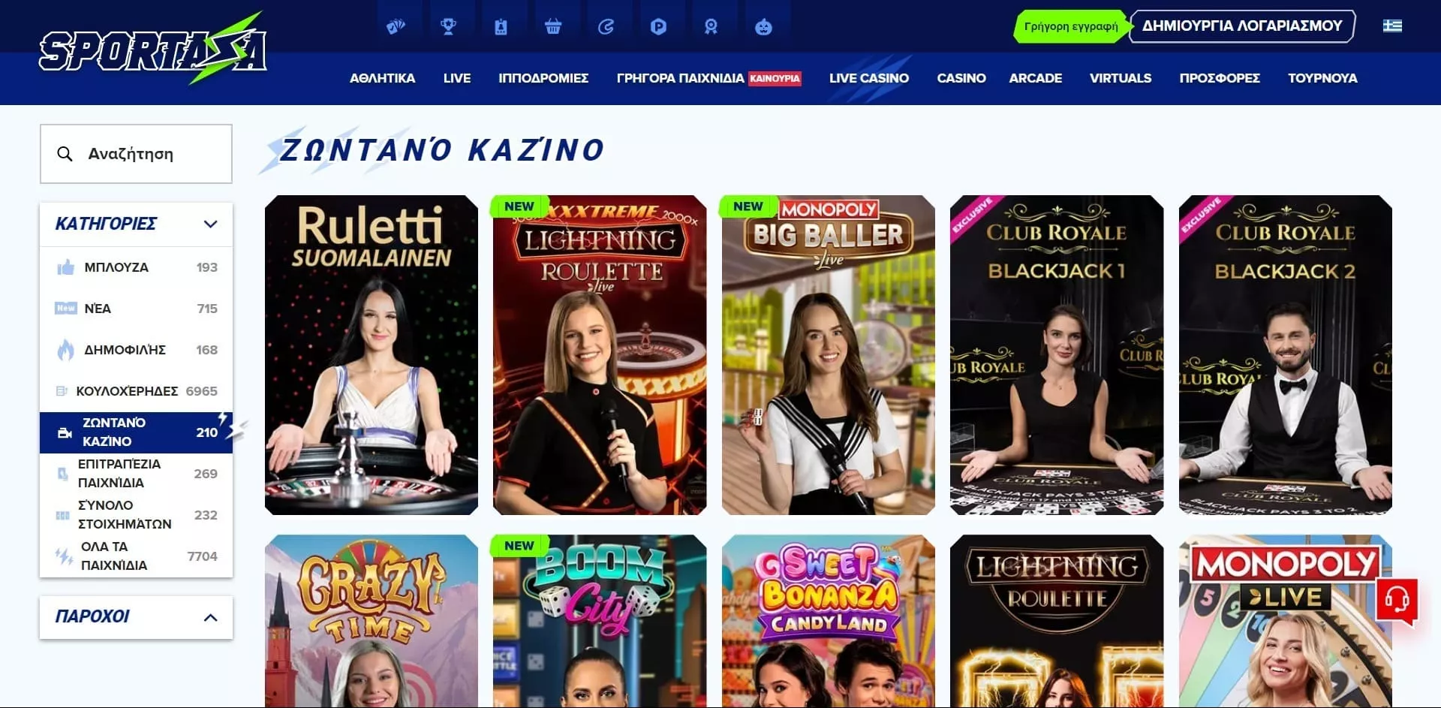Viewport: 1441px width, 708px height.
Task: Open Monopoly Big Baller Live game thumbnail
Action: click(x=828, y=355)
